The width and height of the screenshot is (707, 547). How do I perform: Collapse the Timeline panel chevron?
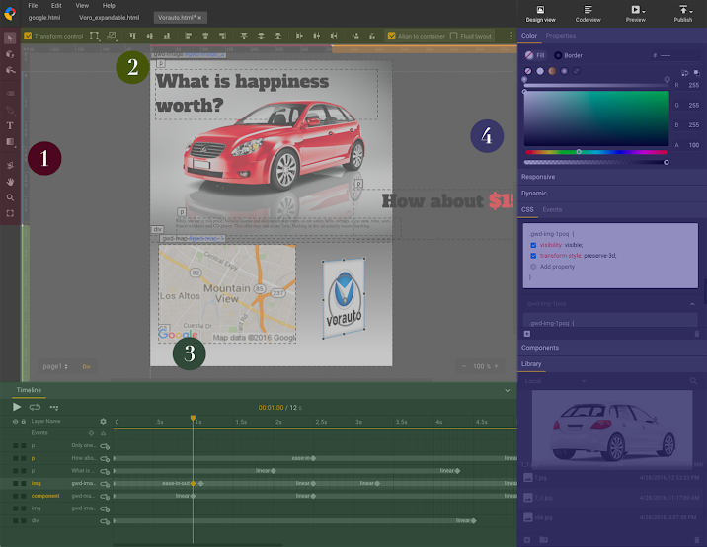click(x=508, y=390)
